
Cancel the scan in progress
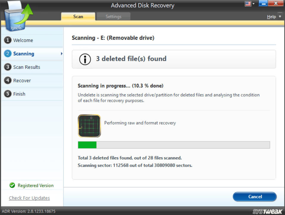point(255,197)
